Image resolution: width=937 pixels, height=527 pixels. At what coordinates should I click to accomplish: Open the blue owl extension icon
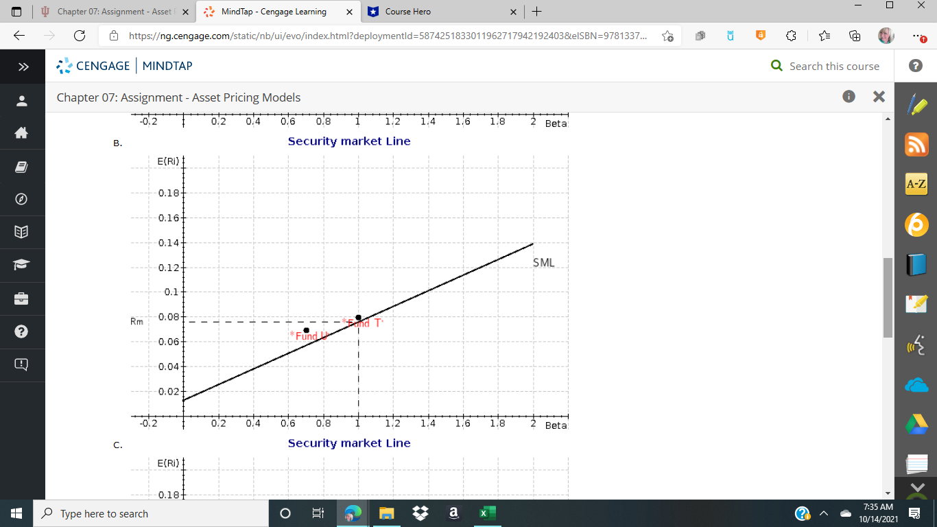coord(731,36)
